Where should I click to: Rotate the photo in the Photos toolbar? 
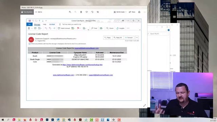coord(92,12)
